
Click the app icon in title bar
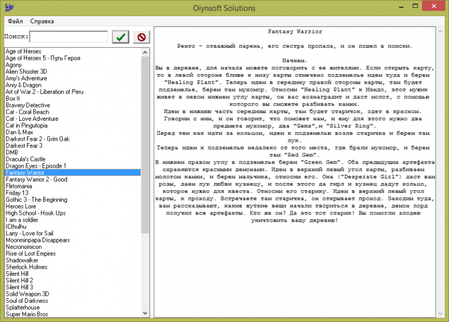click(9, 7)
